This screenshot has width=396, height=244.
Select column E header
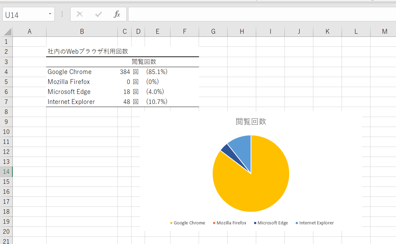click(158, 32)
